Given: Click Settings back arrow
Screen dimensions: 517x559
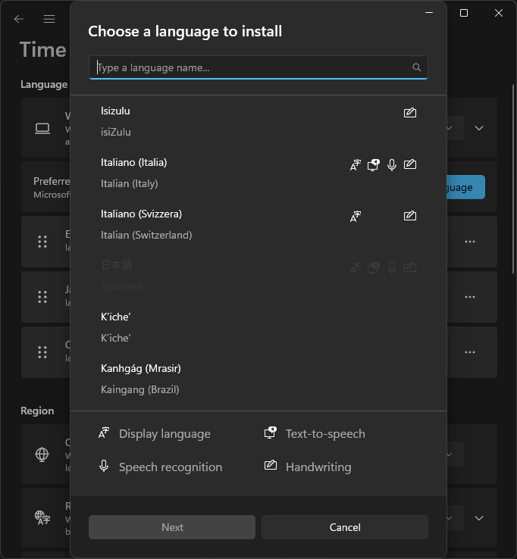Looking at the screenshot, I should (18, 18).
